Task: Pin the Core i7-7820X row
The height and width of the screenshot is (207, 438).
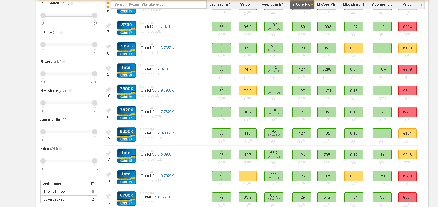Action: 108,111
